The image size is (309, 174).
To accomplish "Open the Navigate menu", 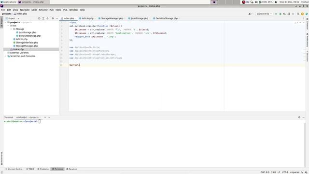I will coord(25,10).
